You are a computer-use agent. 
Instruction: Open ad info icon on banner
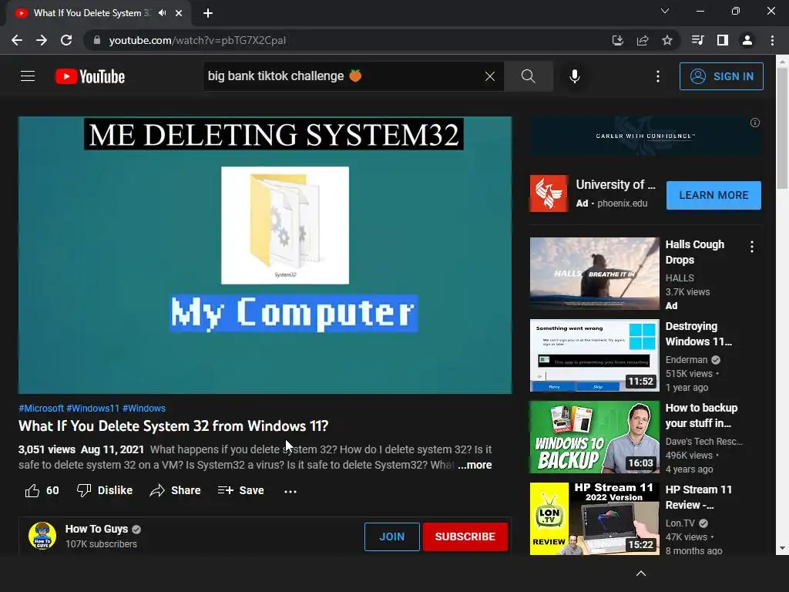click(x=755, y=123)
